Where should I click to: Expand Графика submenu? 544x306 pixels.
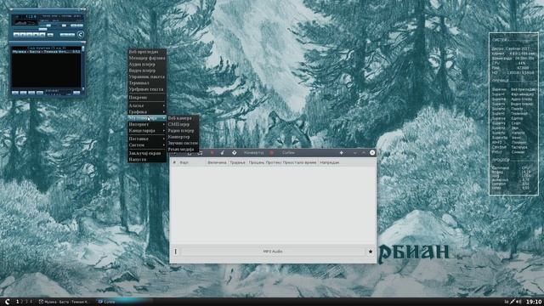click(x=147, y=111)
